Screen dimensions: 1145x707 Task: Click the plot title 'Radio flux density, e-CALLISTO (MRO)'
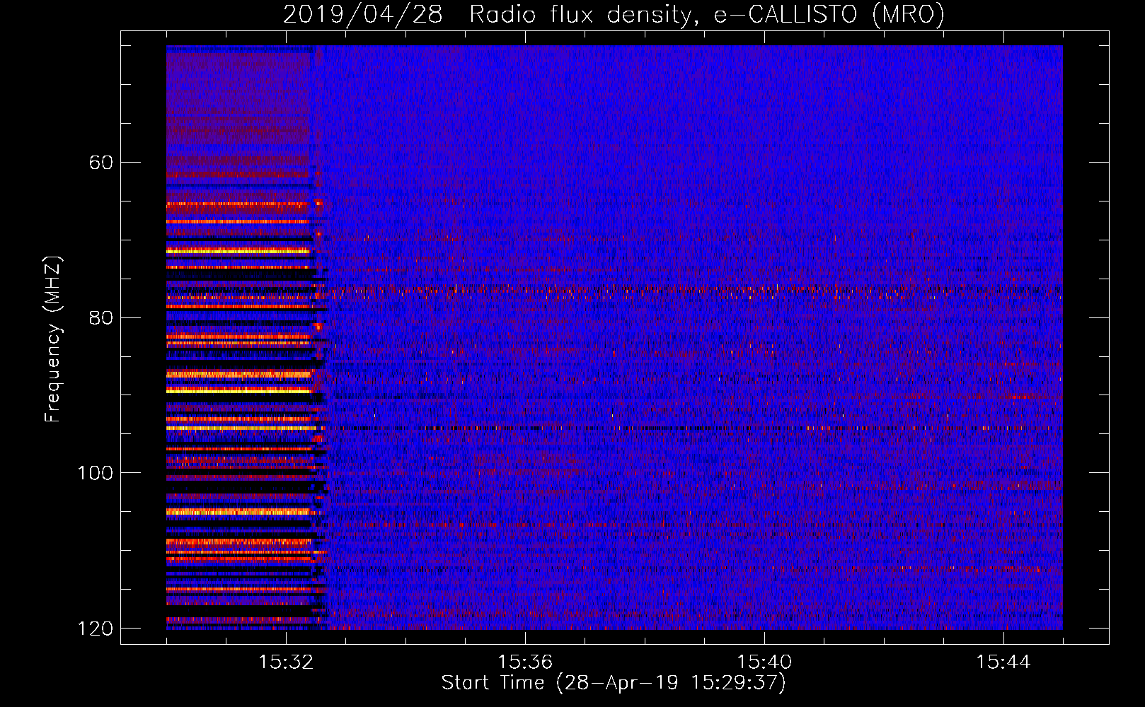point(707,14)
